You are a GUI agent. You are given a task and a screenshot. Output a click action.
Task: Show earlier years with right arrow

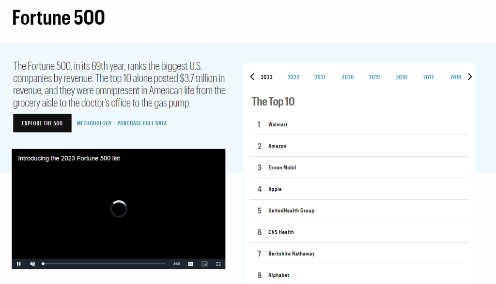pos(469,76)
